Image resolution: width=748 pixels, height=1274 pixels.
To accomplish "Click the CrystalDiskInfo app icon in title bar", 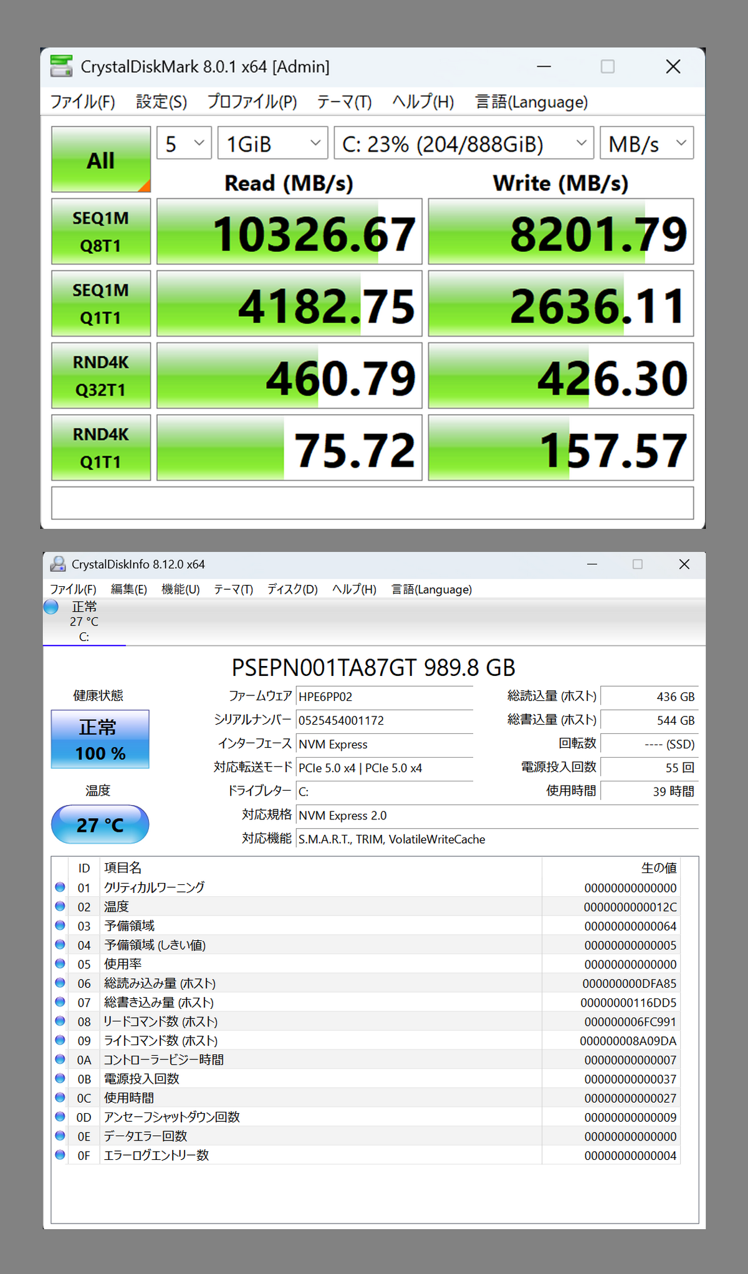I will coord(58,564).
